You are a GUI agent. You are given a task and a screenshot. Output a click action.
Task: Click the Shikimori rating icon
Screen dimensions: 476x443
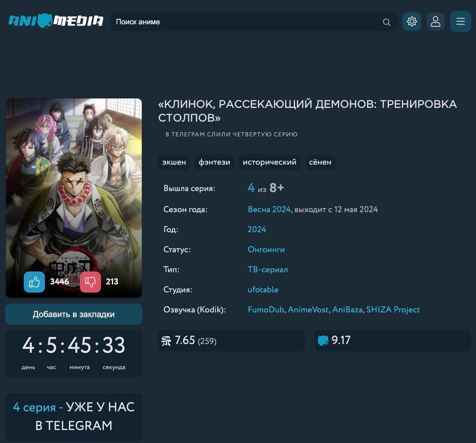[166, 341]
